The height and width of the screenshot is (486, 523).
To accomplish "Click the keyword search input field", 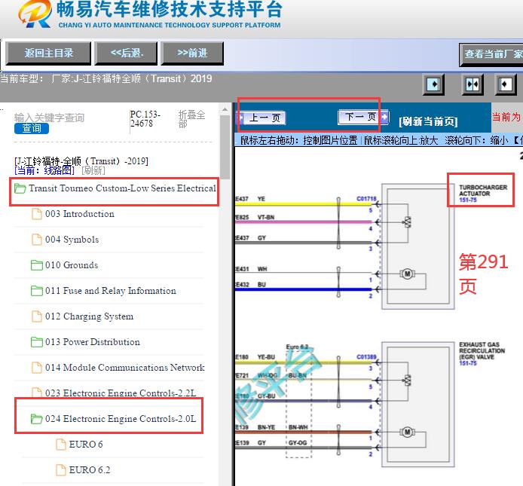I will click(50, 118).
